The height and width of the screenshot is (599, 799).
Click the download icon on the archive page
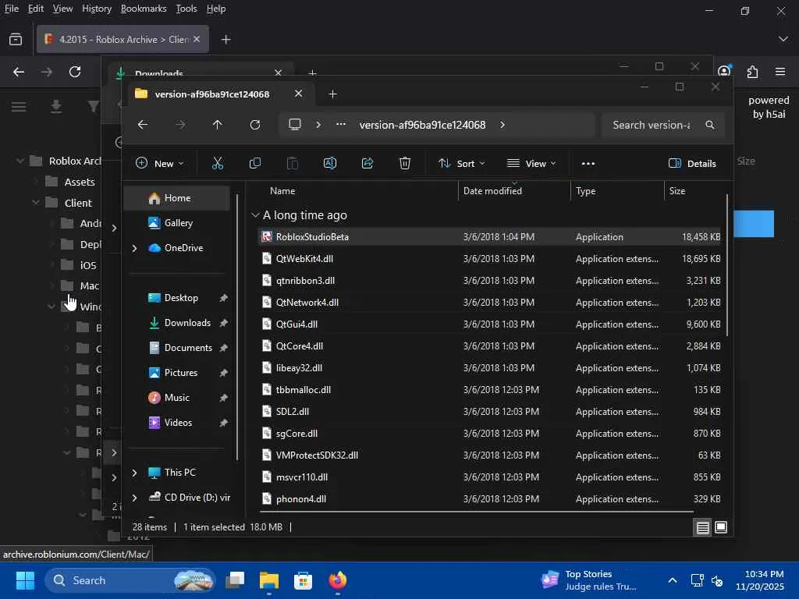(56, 106)
